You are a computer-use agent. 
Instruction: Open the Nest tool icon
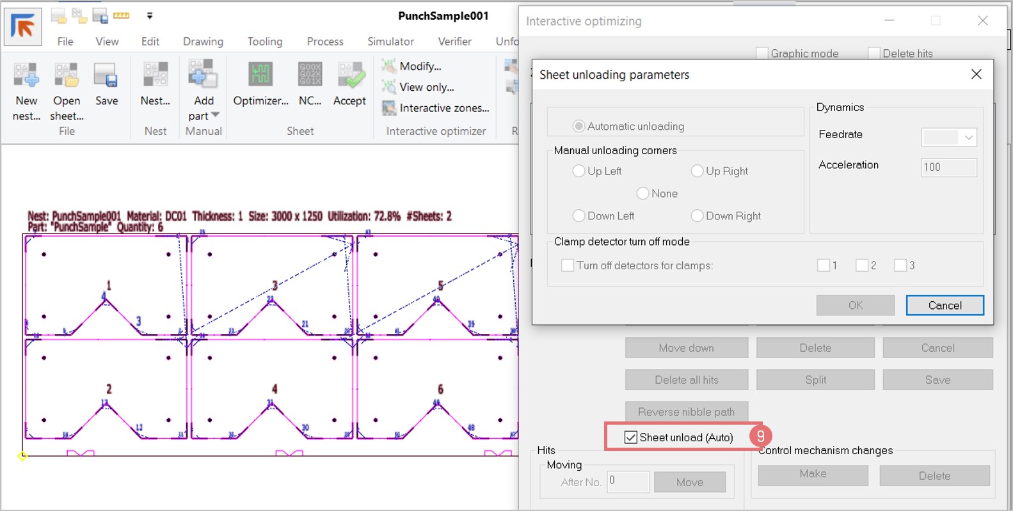tap(155, 75)
